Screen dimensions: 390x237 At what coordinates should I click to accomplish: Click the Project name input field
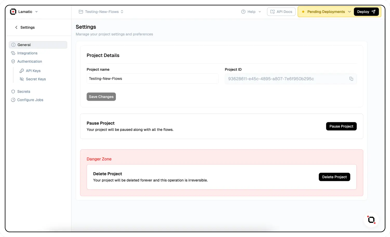tap(152, 79)
